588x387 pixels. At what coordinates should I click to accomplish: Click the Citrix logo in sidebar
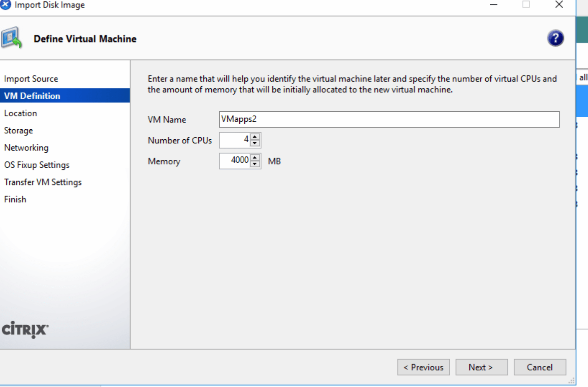click(x=25, y=329)
